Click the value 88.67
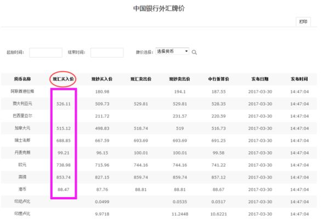The image size is (323, 219). pos(219,189)
